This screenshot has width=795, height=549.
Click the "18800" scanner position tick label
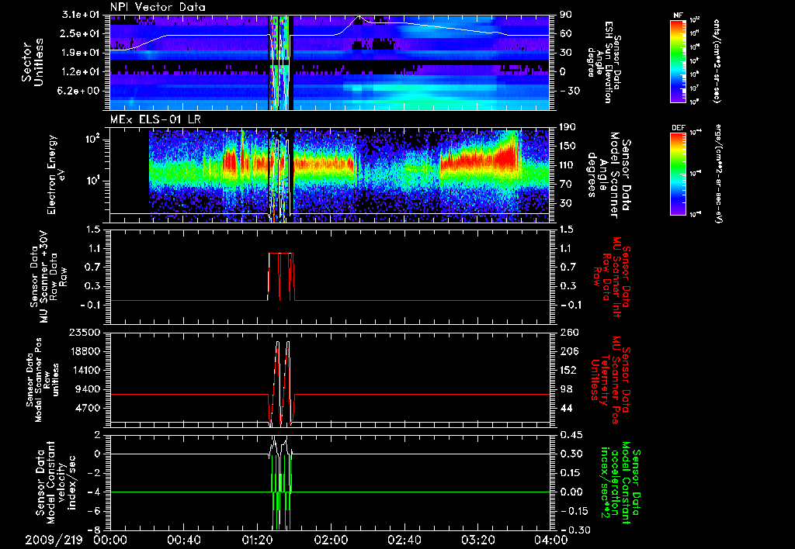click(x=84, y=351)
